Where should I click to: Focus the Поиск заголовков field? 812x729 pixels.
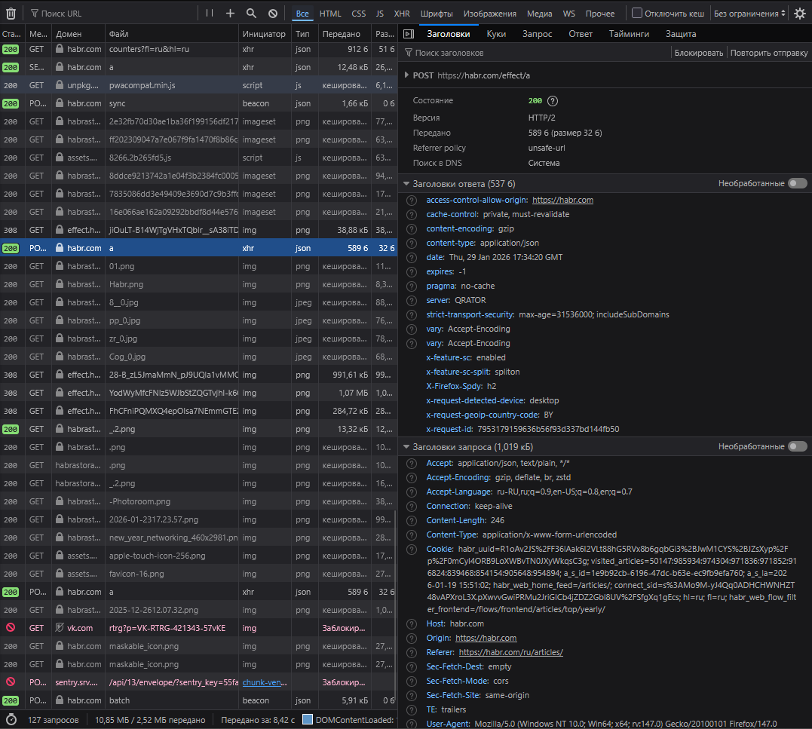click(x=533, y=53)
